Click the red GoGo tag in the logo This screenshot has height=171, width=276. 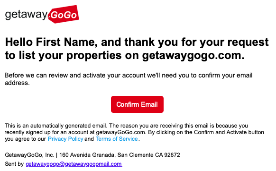[x=64, y=14]
